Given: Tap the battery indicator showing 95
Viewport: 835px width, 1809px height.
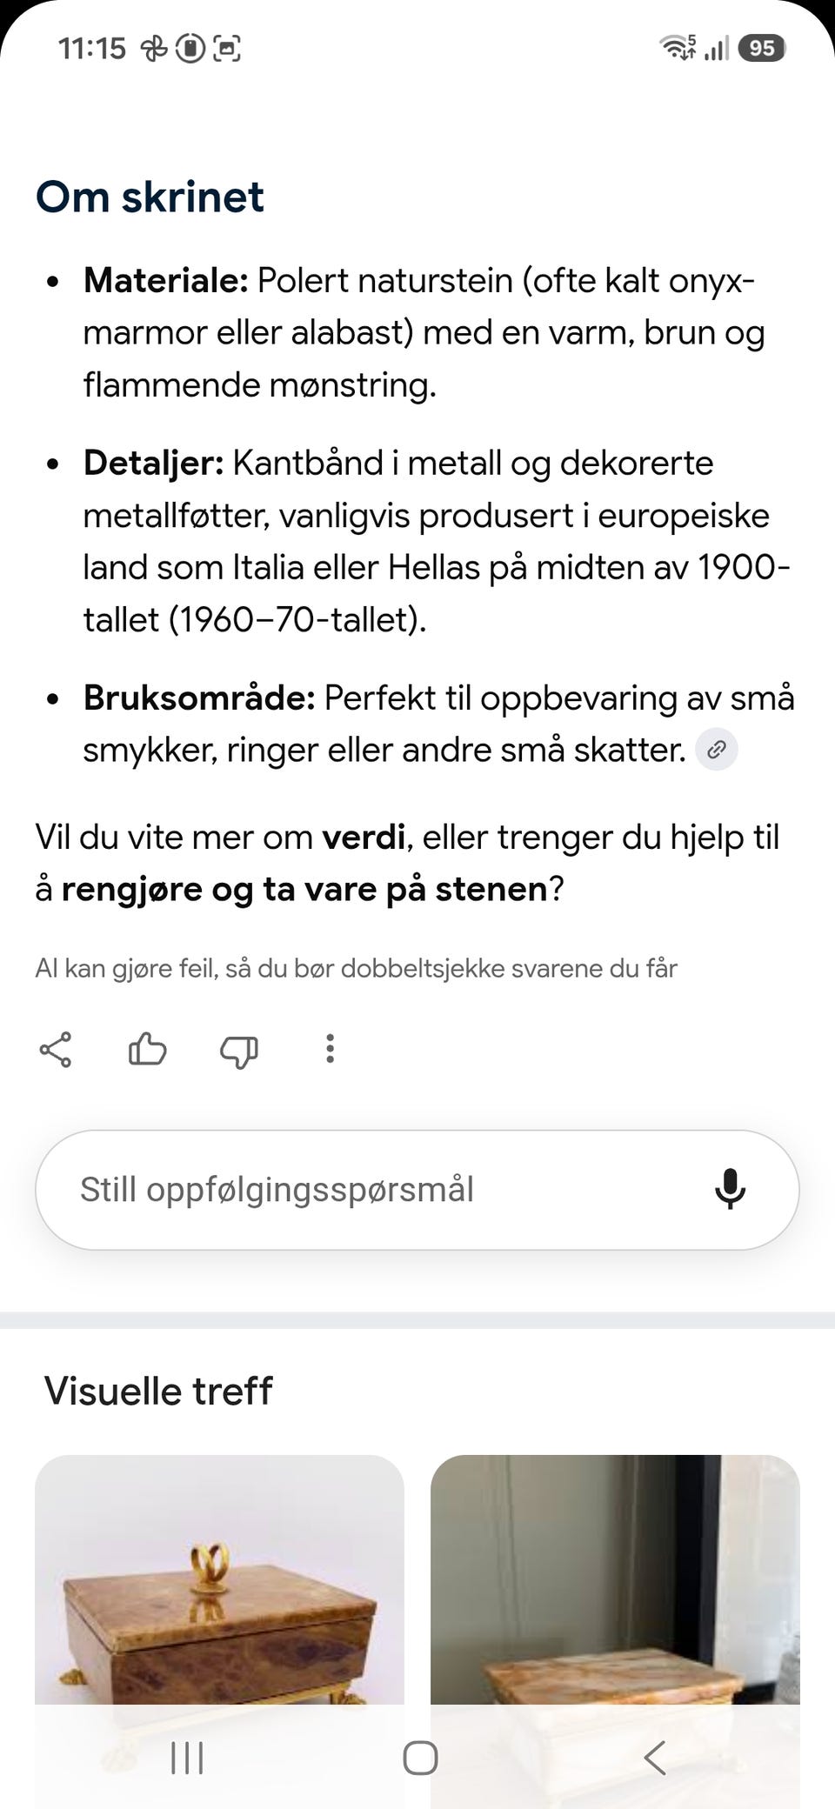Looking at the screenshot, I should tap(762, 48).
